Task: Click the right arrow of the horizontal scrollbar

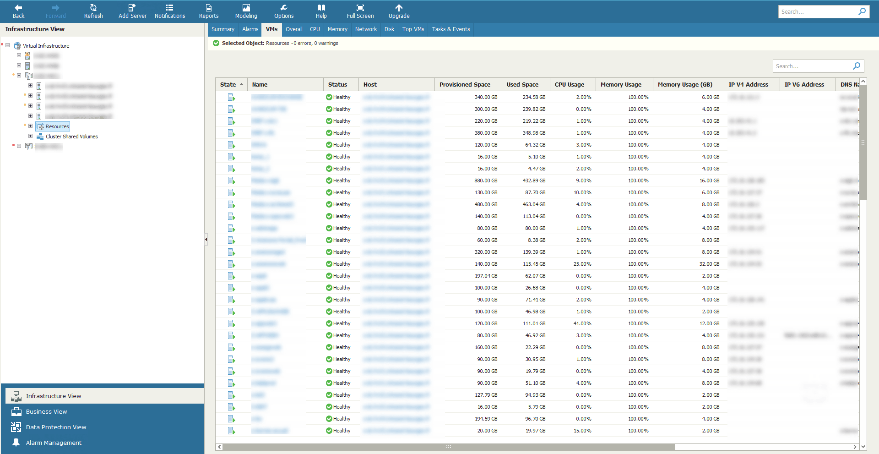Action: pyautogui.click(x=855, y=447)
